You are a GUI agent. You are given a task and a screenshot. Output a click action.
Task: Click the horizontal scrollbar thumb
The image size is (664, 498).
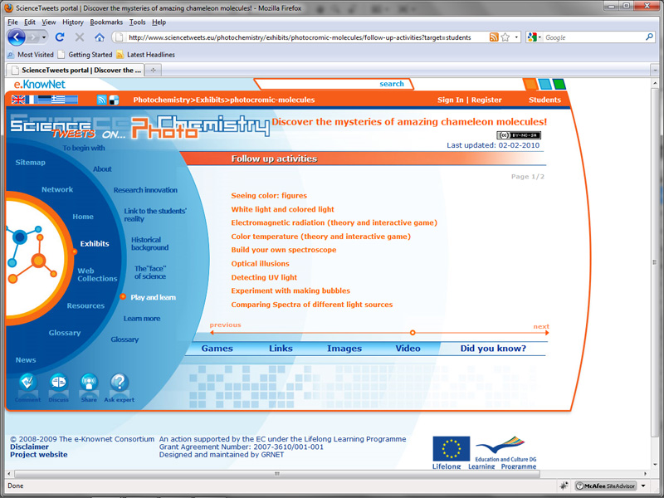coord(277,474)
